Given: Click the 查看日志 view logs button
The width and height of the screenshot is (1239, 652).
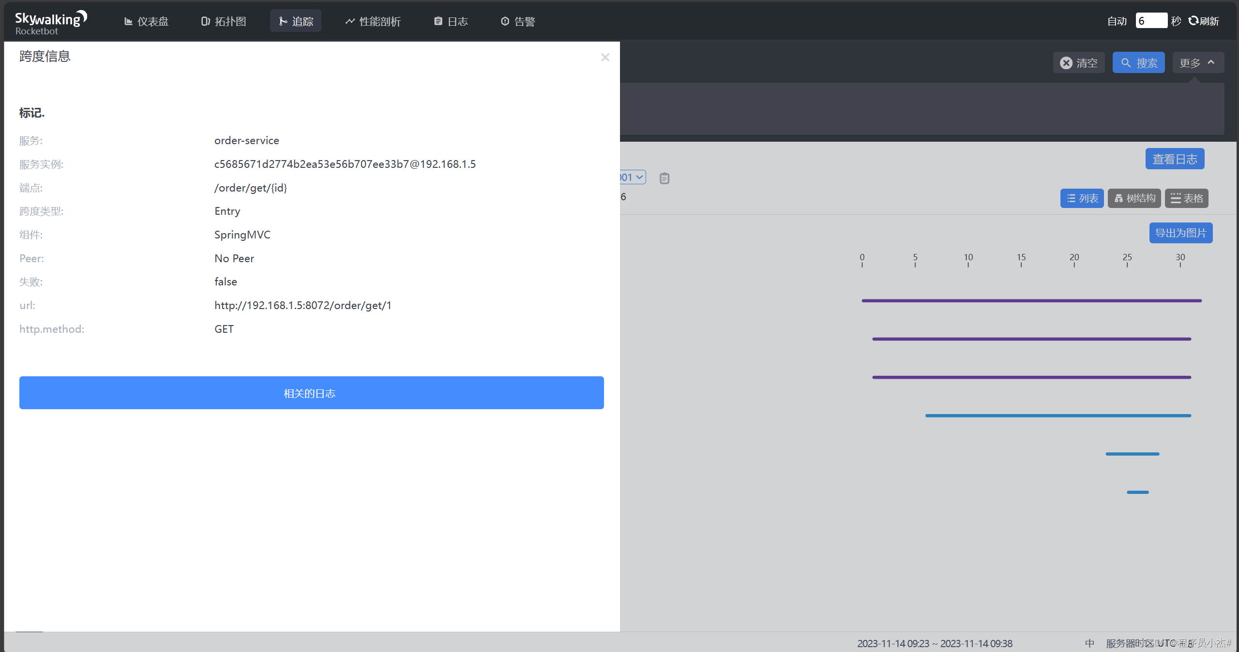Looking at the screenshot, I should tap(1175, 159).
